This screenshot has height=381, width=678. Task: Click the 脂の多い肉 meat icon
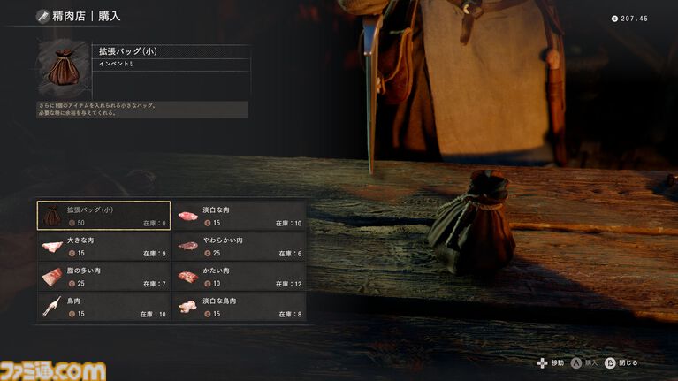click(52, 277)
